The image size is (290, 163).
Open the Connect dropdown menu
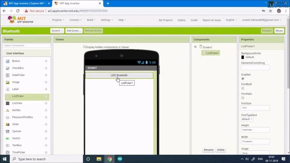(75, 20)
